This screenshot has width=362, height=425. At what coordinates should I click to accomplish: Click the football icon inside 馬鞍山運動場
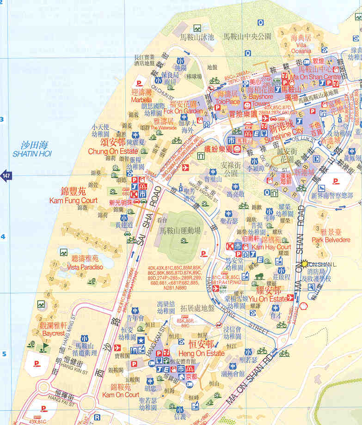[184, 240]
